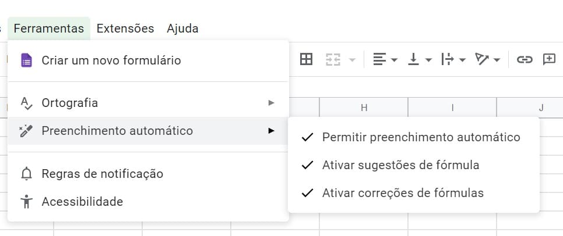This screenshot has height=236, width=563.
Task: Open horizontal align dropdown arrow
Action: click(x=394, y=60)
